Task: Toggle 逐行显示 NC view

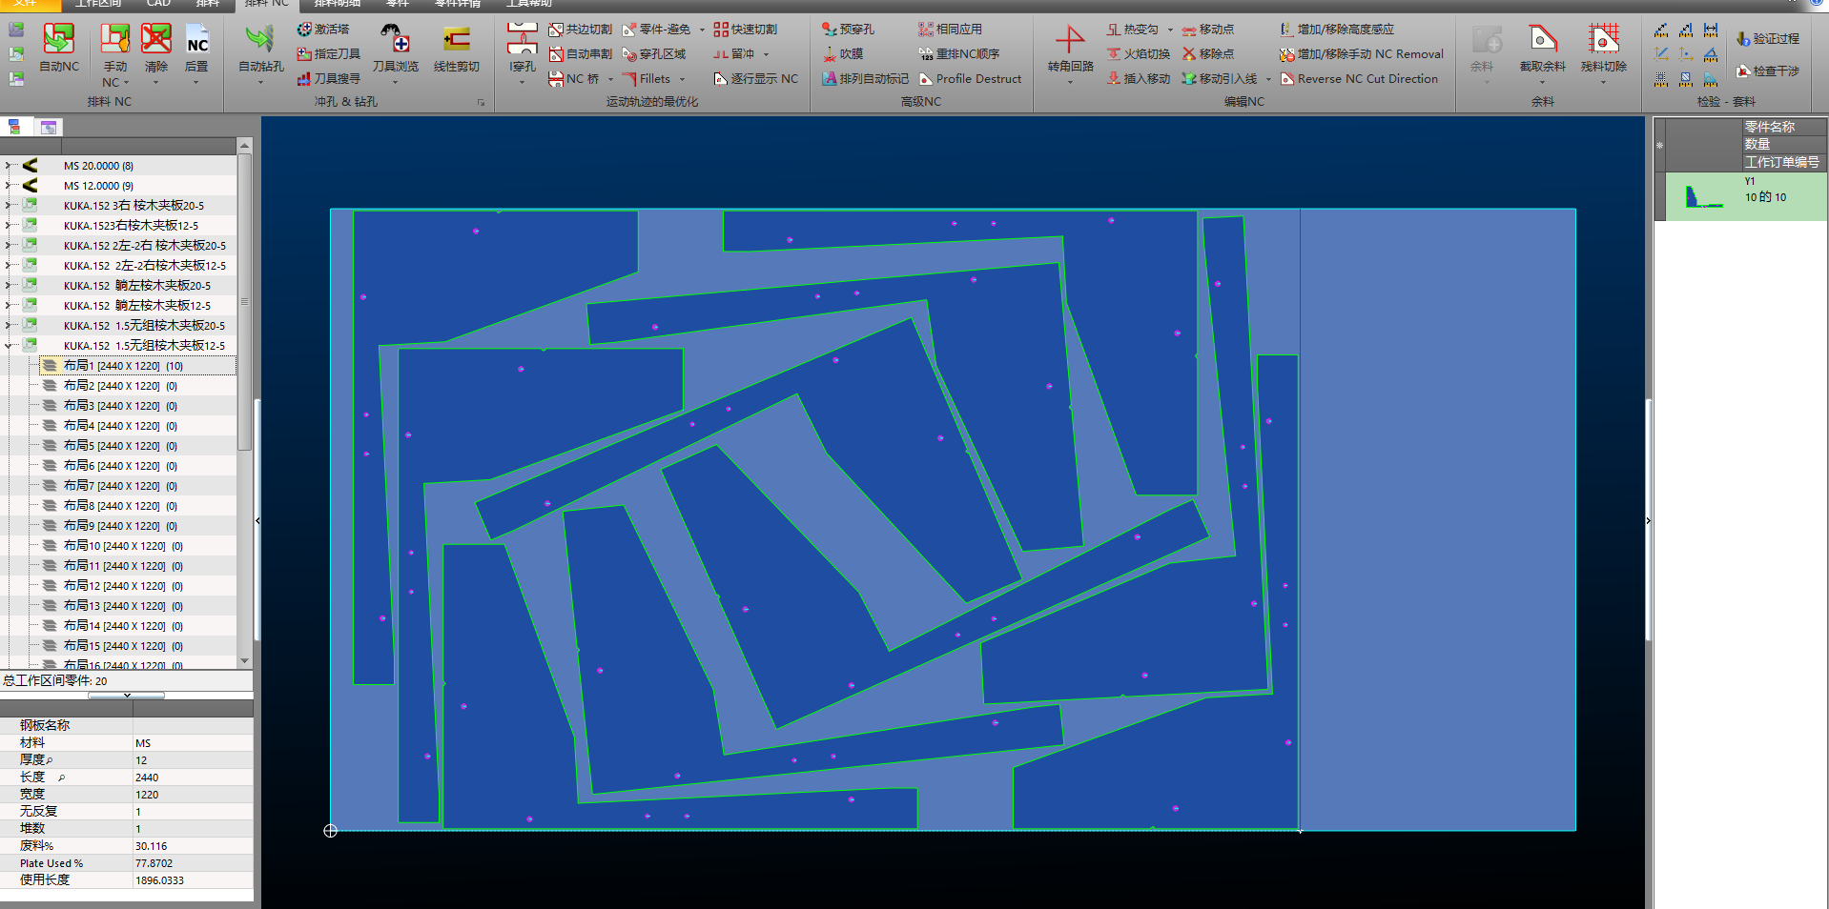Action: [756, 79]
